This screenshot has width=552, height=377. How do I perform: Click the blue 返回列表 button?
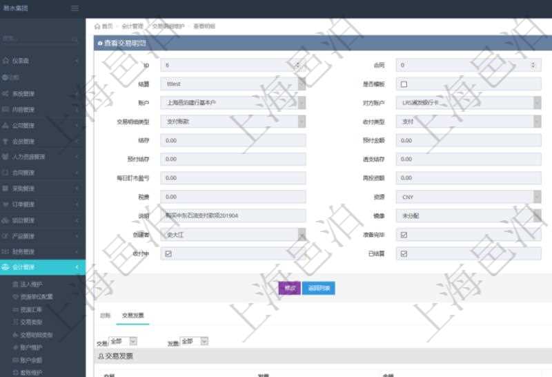[x=319, y=288]
